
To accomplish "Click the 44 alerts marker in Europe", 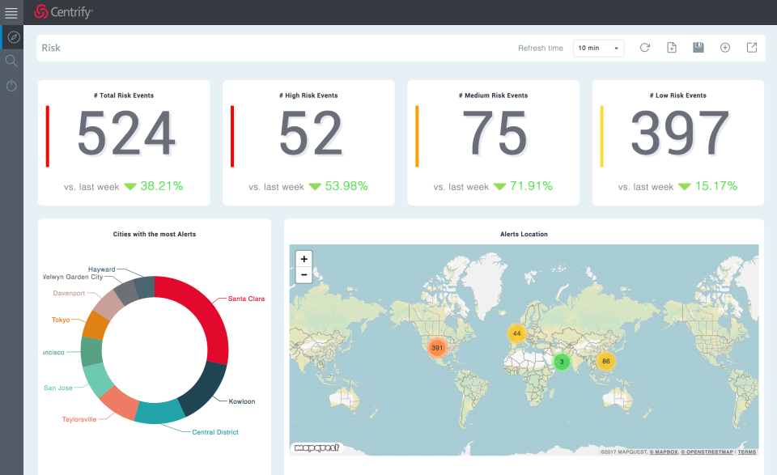I will click(x=516, y=333).
